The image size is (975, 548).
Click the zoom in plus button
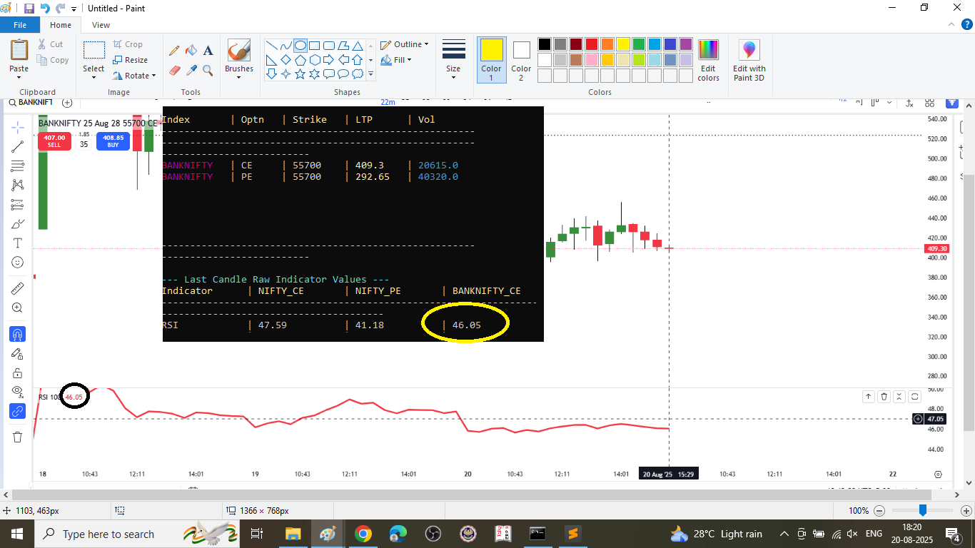[966, 511]
